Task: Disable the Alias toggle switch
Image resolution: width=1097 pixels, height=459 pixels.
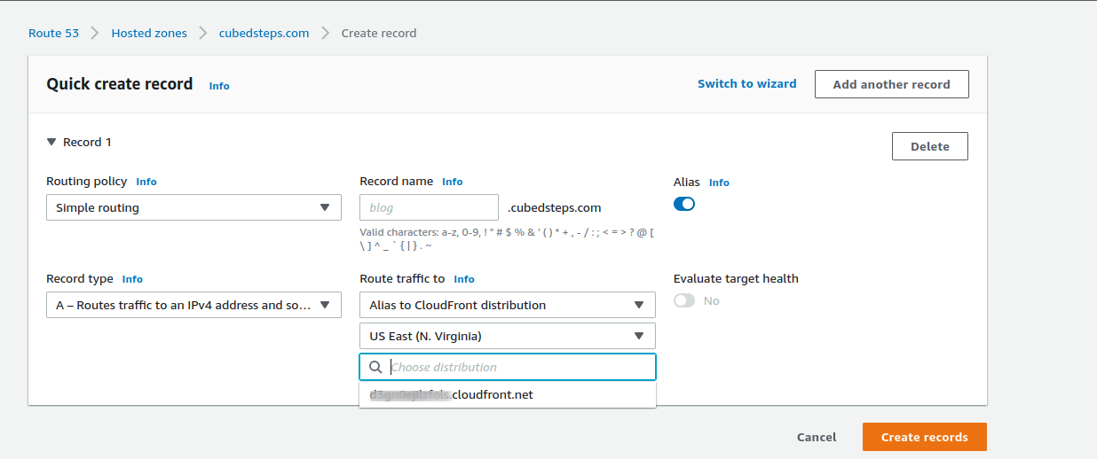Action: [684, 204]
